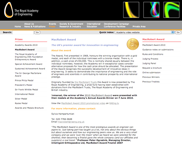Viewport: 182px width, 147px height.
Task: Select Prince Philip Medal in the sidebar
Action: click(24, 81)
